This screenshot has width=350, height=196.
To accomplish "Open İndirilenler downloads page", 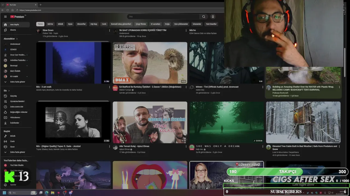I will 15,123.
